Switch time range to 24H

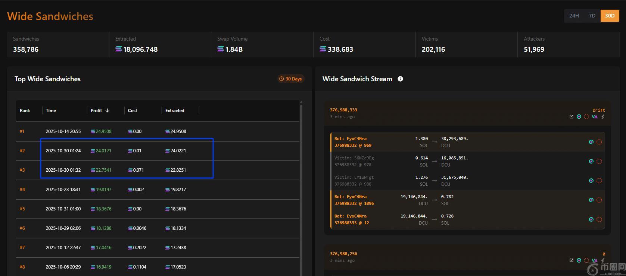pos(574,16)
